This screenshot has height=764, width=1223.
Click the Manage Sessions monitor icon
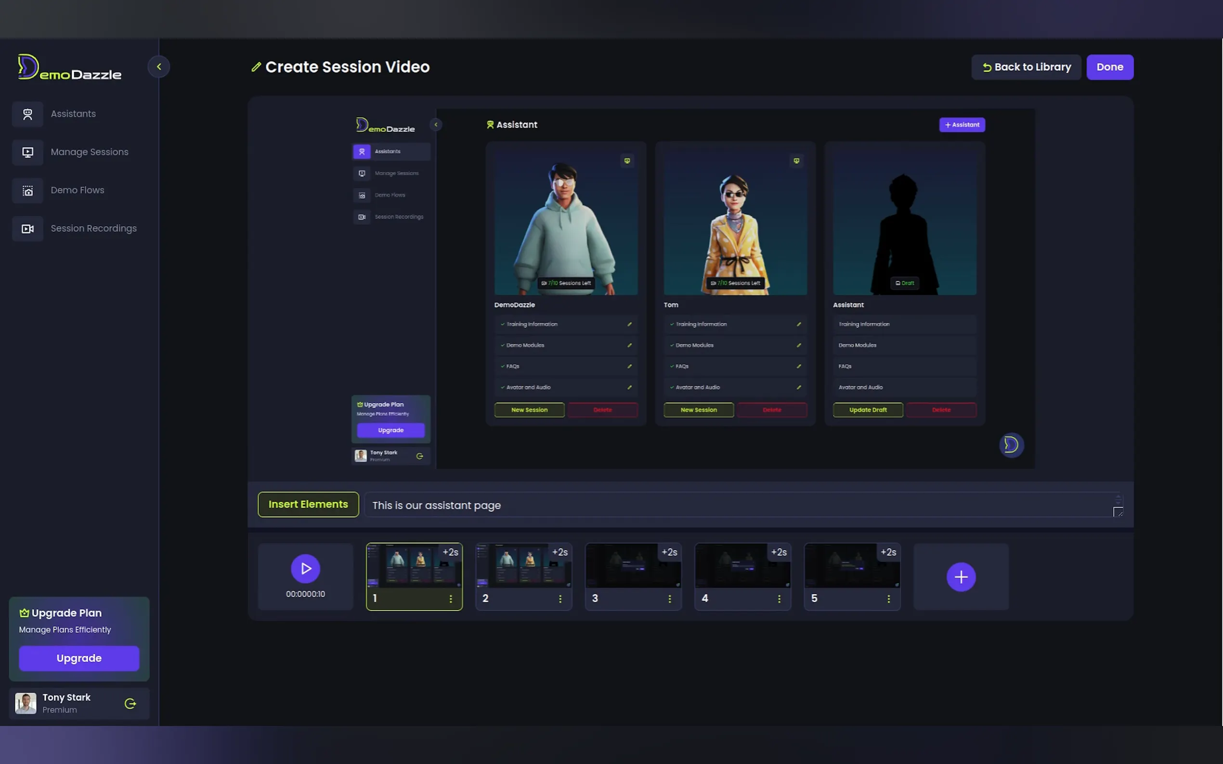pyautogui.click(x=28, y=152)
